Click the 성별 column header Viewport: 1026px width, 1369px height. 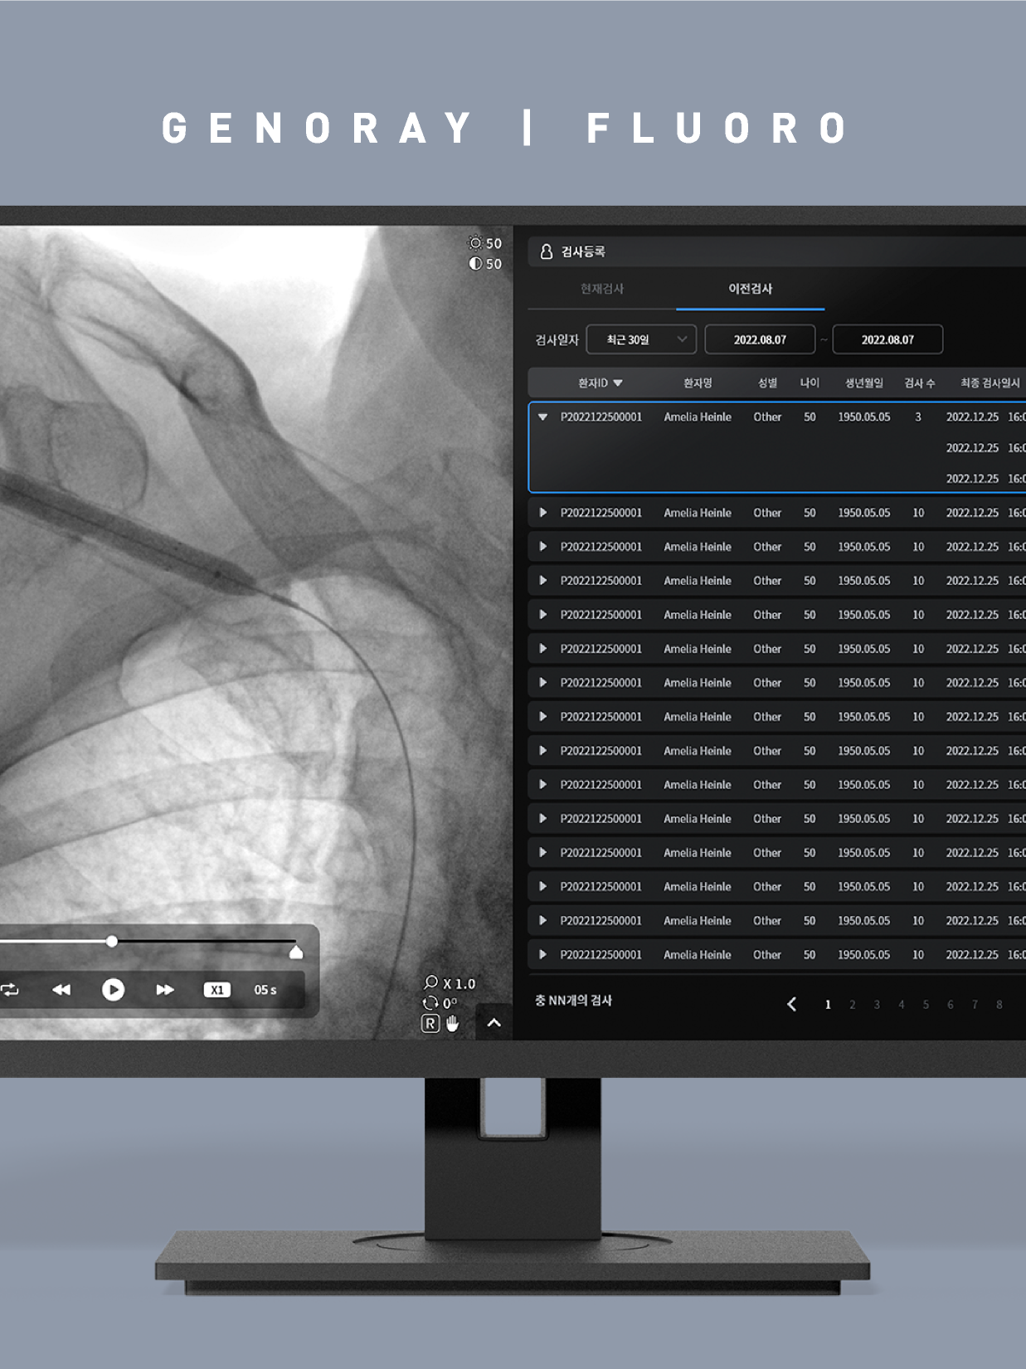point(767,382)
